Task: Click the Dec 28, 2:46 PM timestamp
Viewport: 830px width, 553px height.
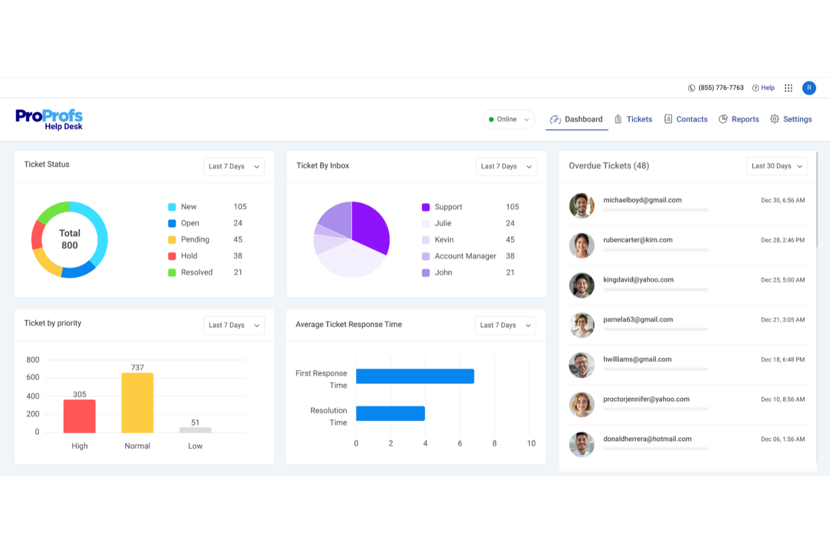Action: [x=782, y=240]
